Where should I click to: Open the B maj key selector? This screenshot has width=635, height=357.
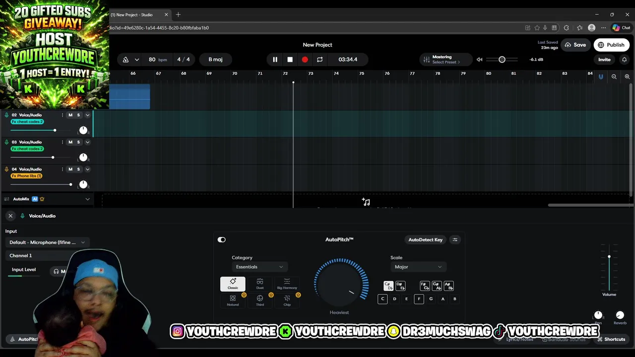(x=215, y=59)
